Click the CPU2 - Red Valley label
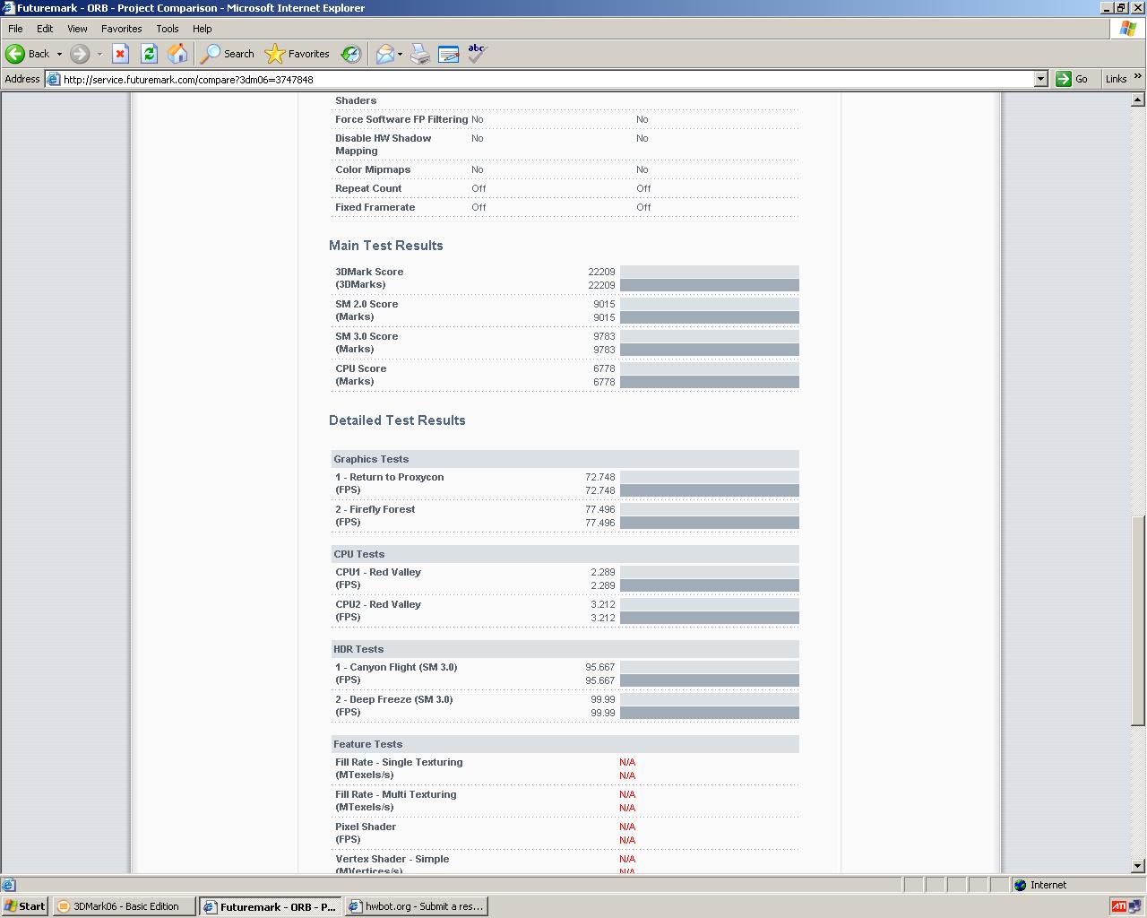The height and width of the screenshot is (918, 1147). coord(378,604)
